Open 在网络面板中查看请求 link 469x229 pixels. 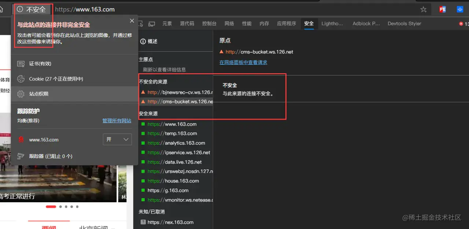point(243,62)
